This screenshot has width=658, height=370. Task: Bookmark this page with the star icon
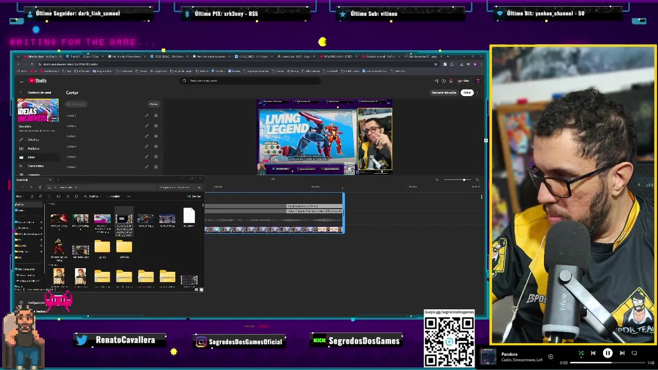coord(436,64)
